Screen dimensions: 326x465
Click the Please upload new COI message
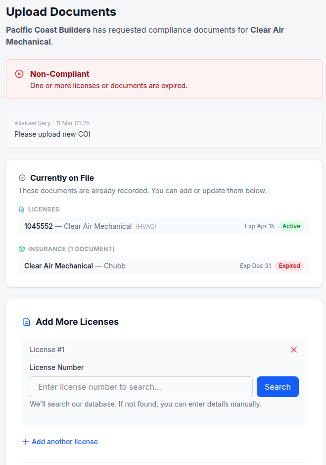click(52, 134)
